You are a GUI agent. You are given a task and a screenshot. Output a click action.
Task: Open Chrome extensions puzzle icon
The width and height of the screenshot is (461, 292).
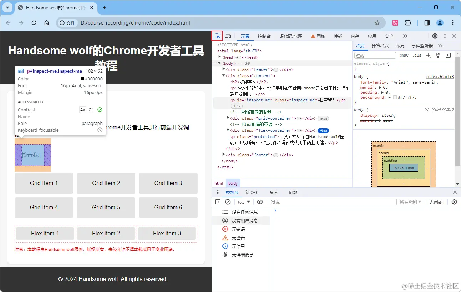click(x=408, y=23)
